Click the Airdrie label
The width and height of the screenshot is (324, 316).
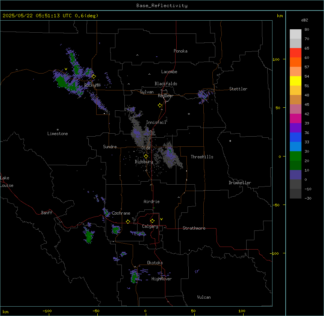(x=152, y=202)
